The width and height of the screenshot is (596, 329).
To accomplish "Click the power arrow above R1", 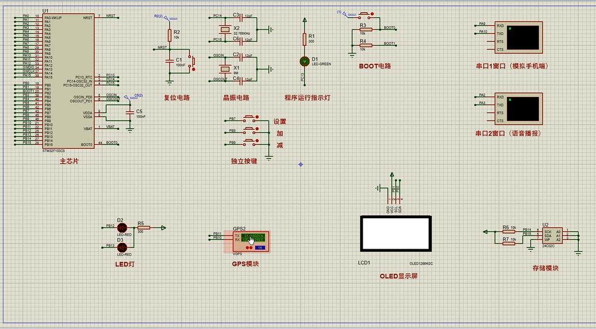I will [305, 20].
